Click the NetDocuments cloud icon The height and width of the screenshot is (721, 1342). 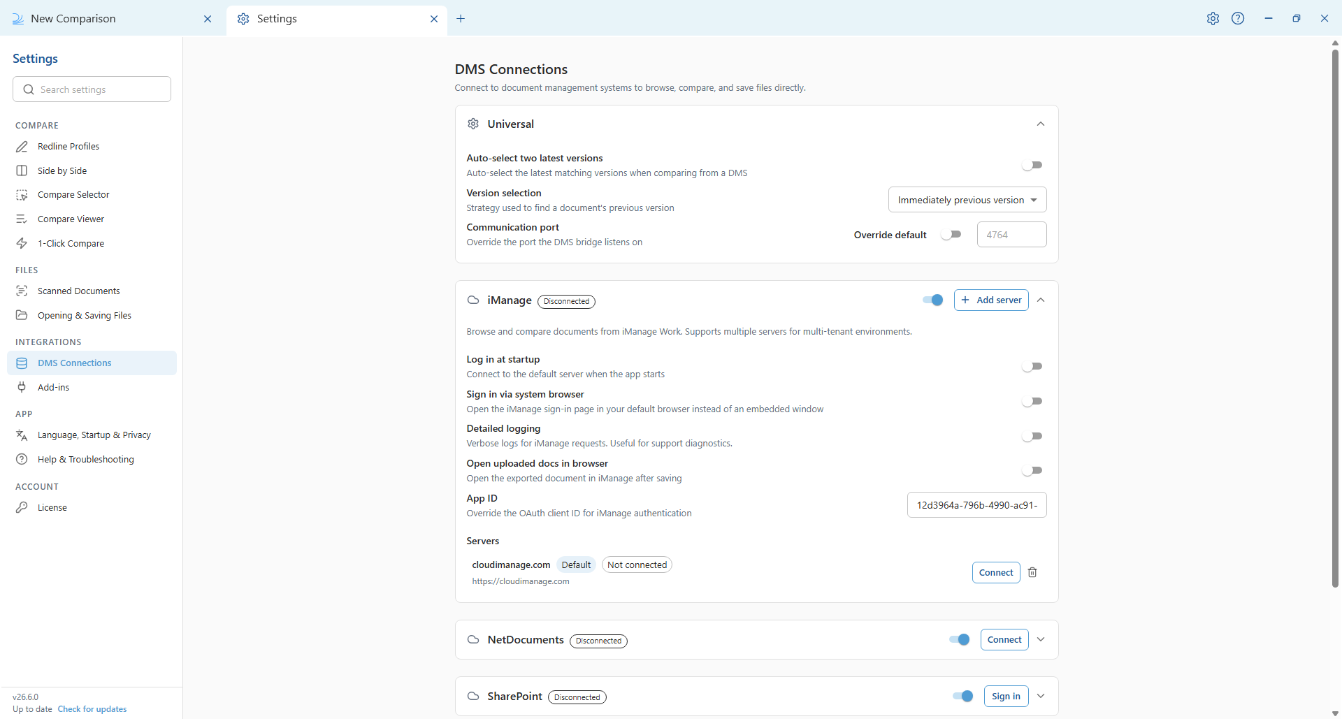(x=473, y=640)
